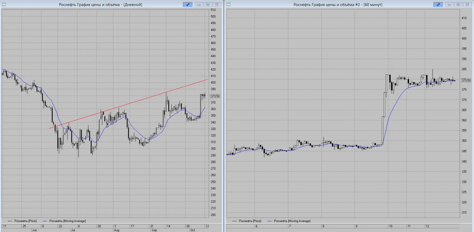Viewport: 474px width, 232px height.
Task: Open the 60-minute chart window system menu icon
Action: tap(229, 4)
